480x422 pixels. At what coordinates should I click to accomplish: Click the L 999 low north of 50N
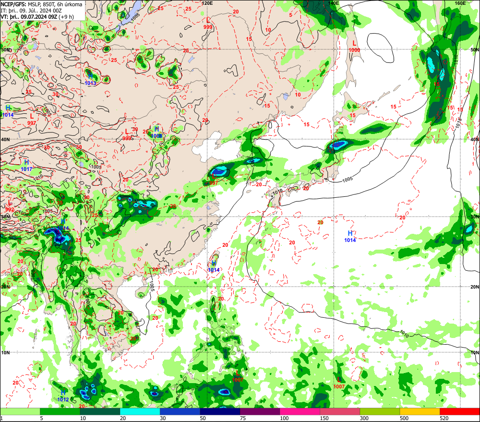coord(208,23)
